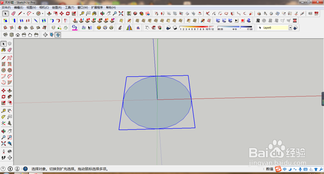Click the Soap Skin Bubble Skin icon
Screen dimensions: 324x174
tap(218, 20)
